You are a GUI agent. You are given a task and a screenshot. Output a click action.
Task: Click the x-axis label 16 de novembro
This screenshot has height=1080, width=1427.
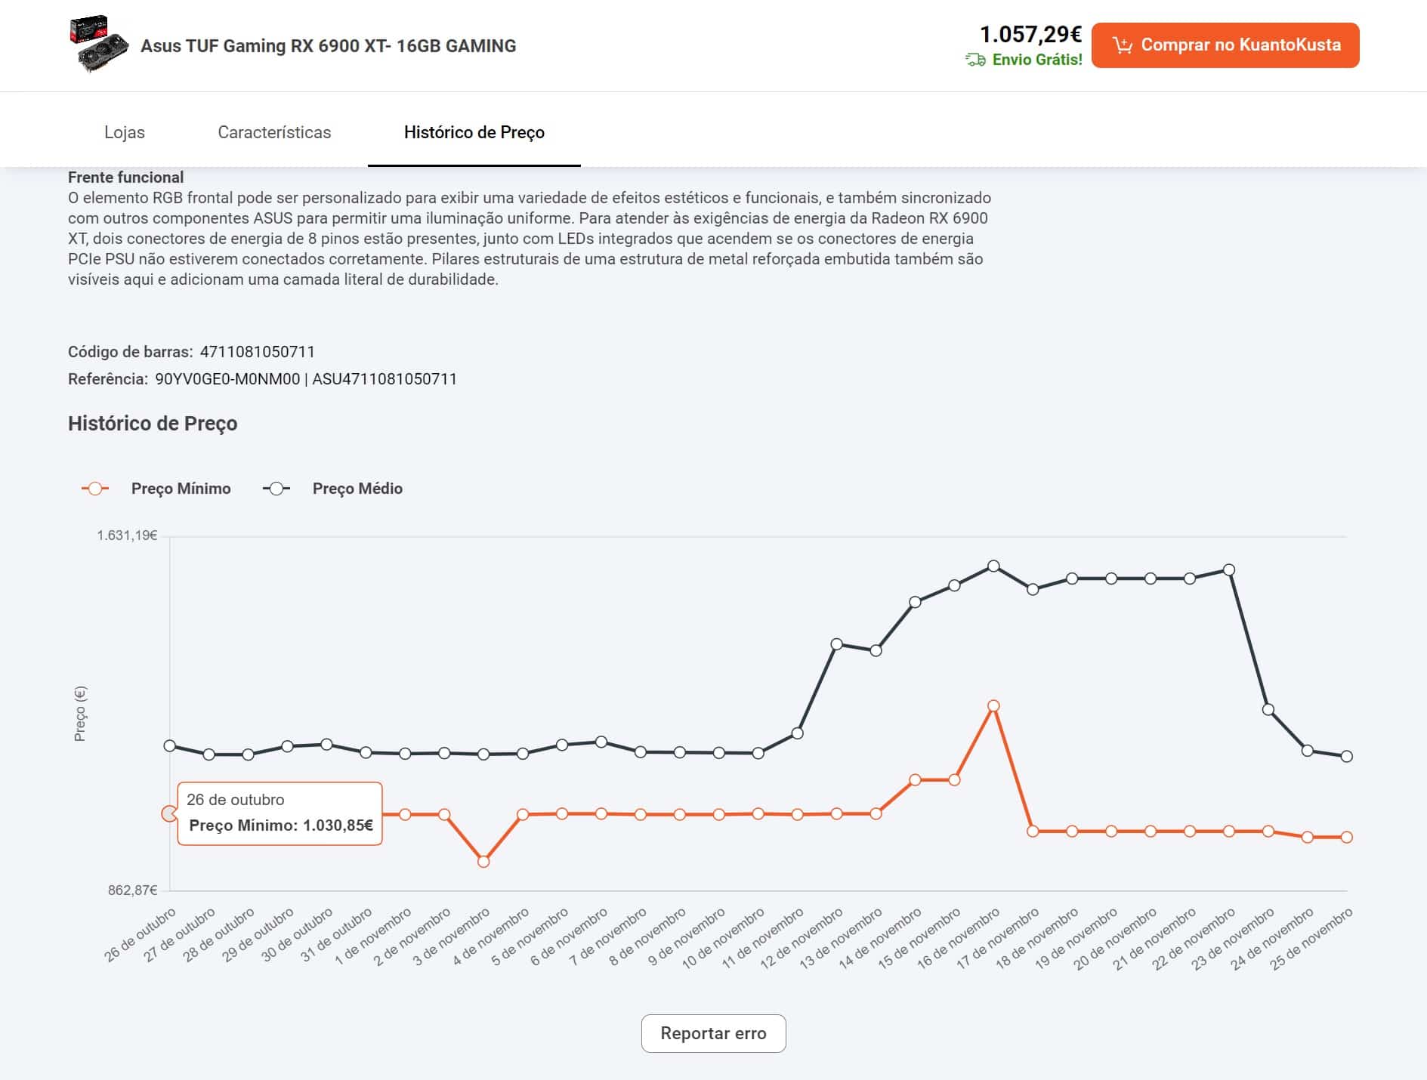pyautogui.click(x=958, y=939)
